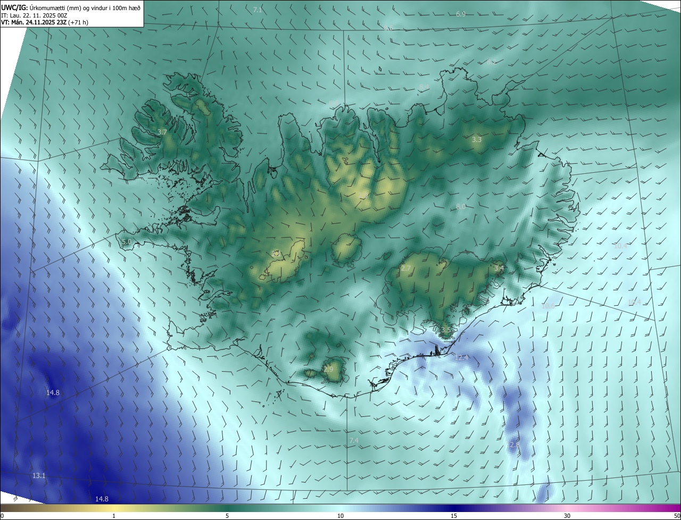Image resolution: width=681 pixels, height=520 pixels.
Task: Select the 7.1 value label on the map
Action: tap(258, 10)
